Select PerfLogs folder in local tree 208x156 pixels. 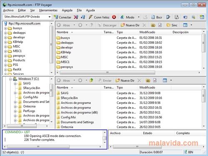[29, 111]
